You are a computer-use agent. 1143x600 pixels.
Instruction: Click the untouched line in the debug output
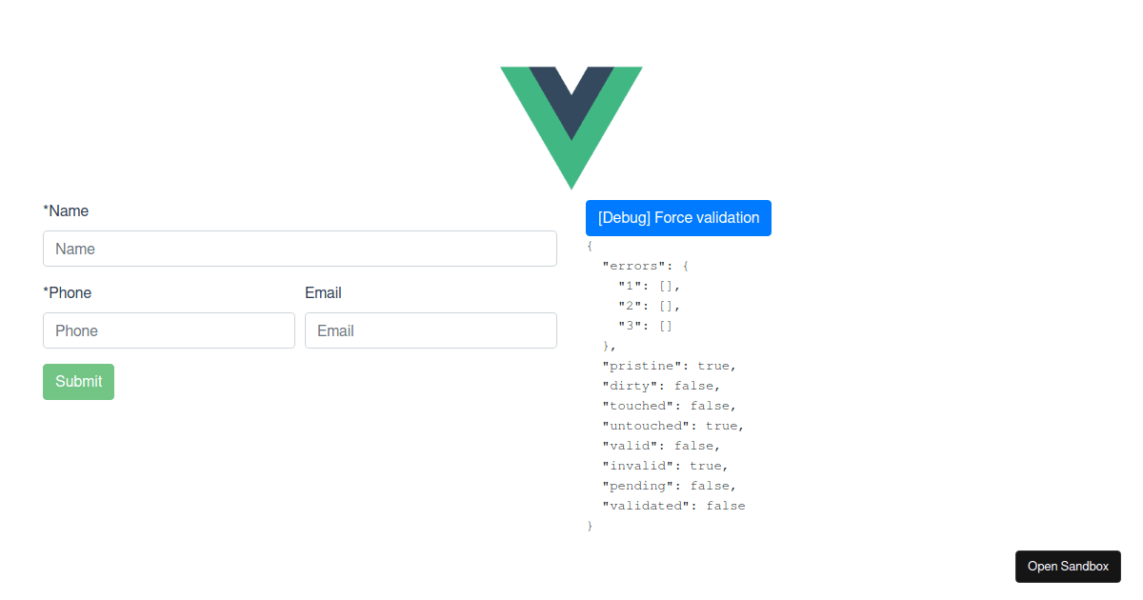point(671,425)
